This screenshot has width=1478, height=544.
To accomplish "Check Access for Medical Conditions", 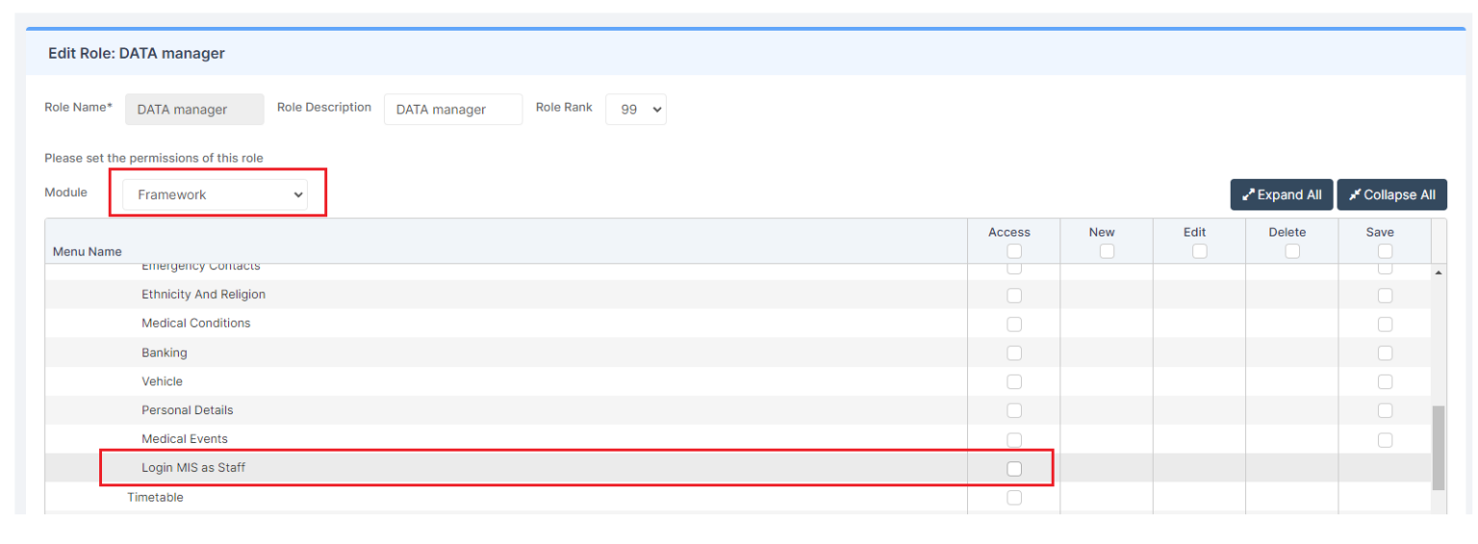I will 1014,325.
